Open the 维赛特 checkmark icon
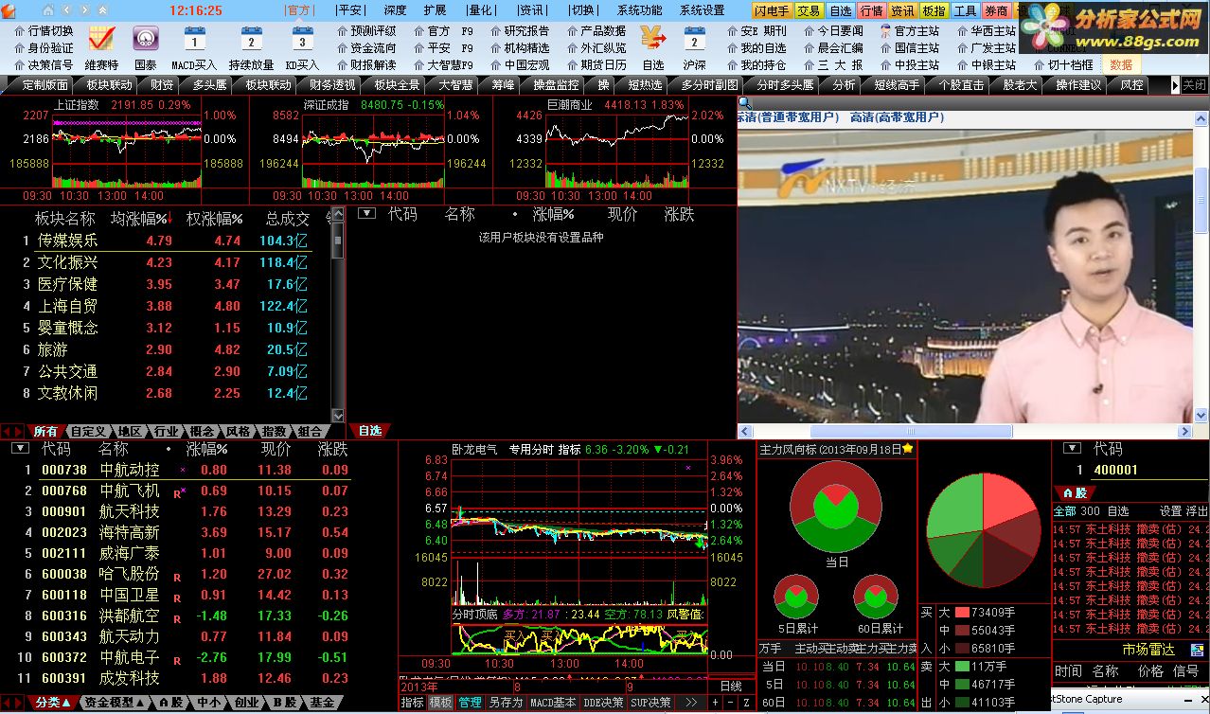 point(101,39)
